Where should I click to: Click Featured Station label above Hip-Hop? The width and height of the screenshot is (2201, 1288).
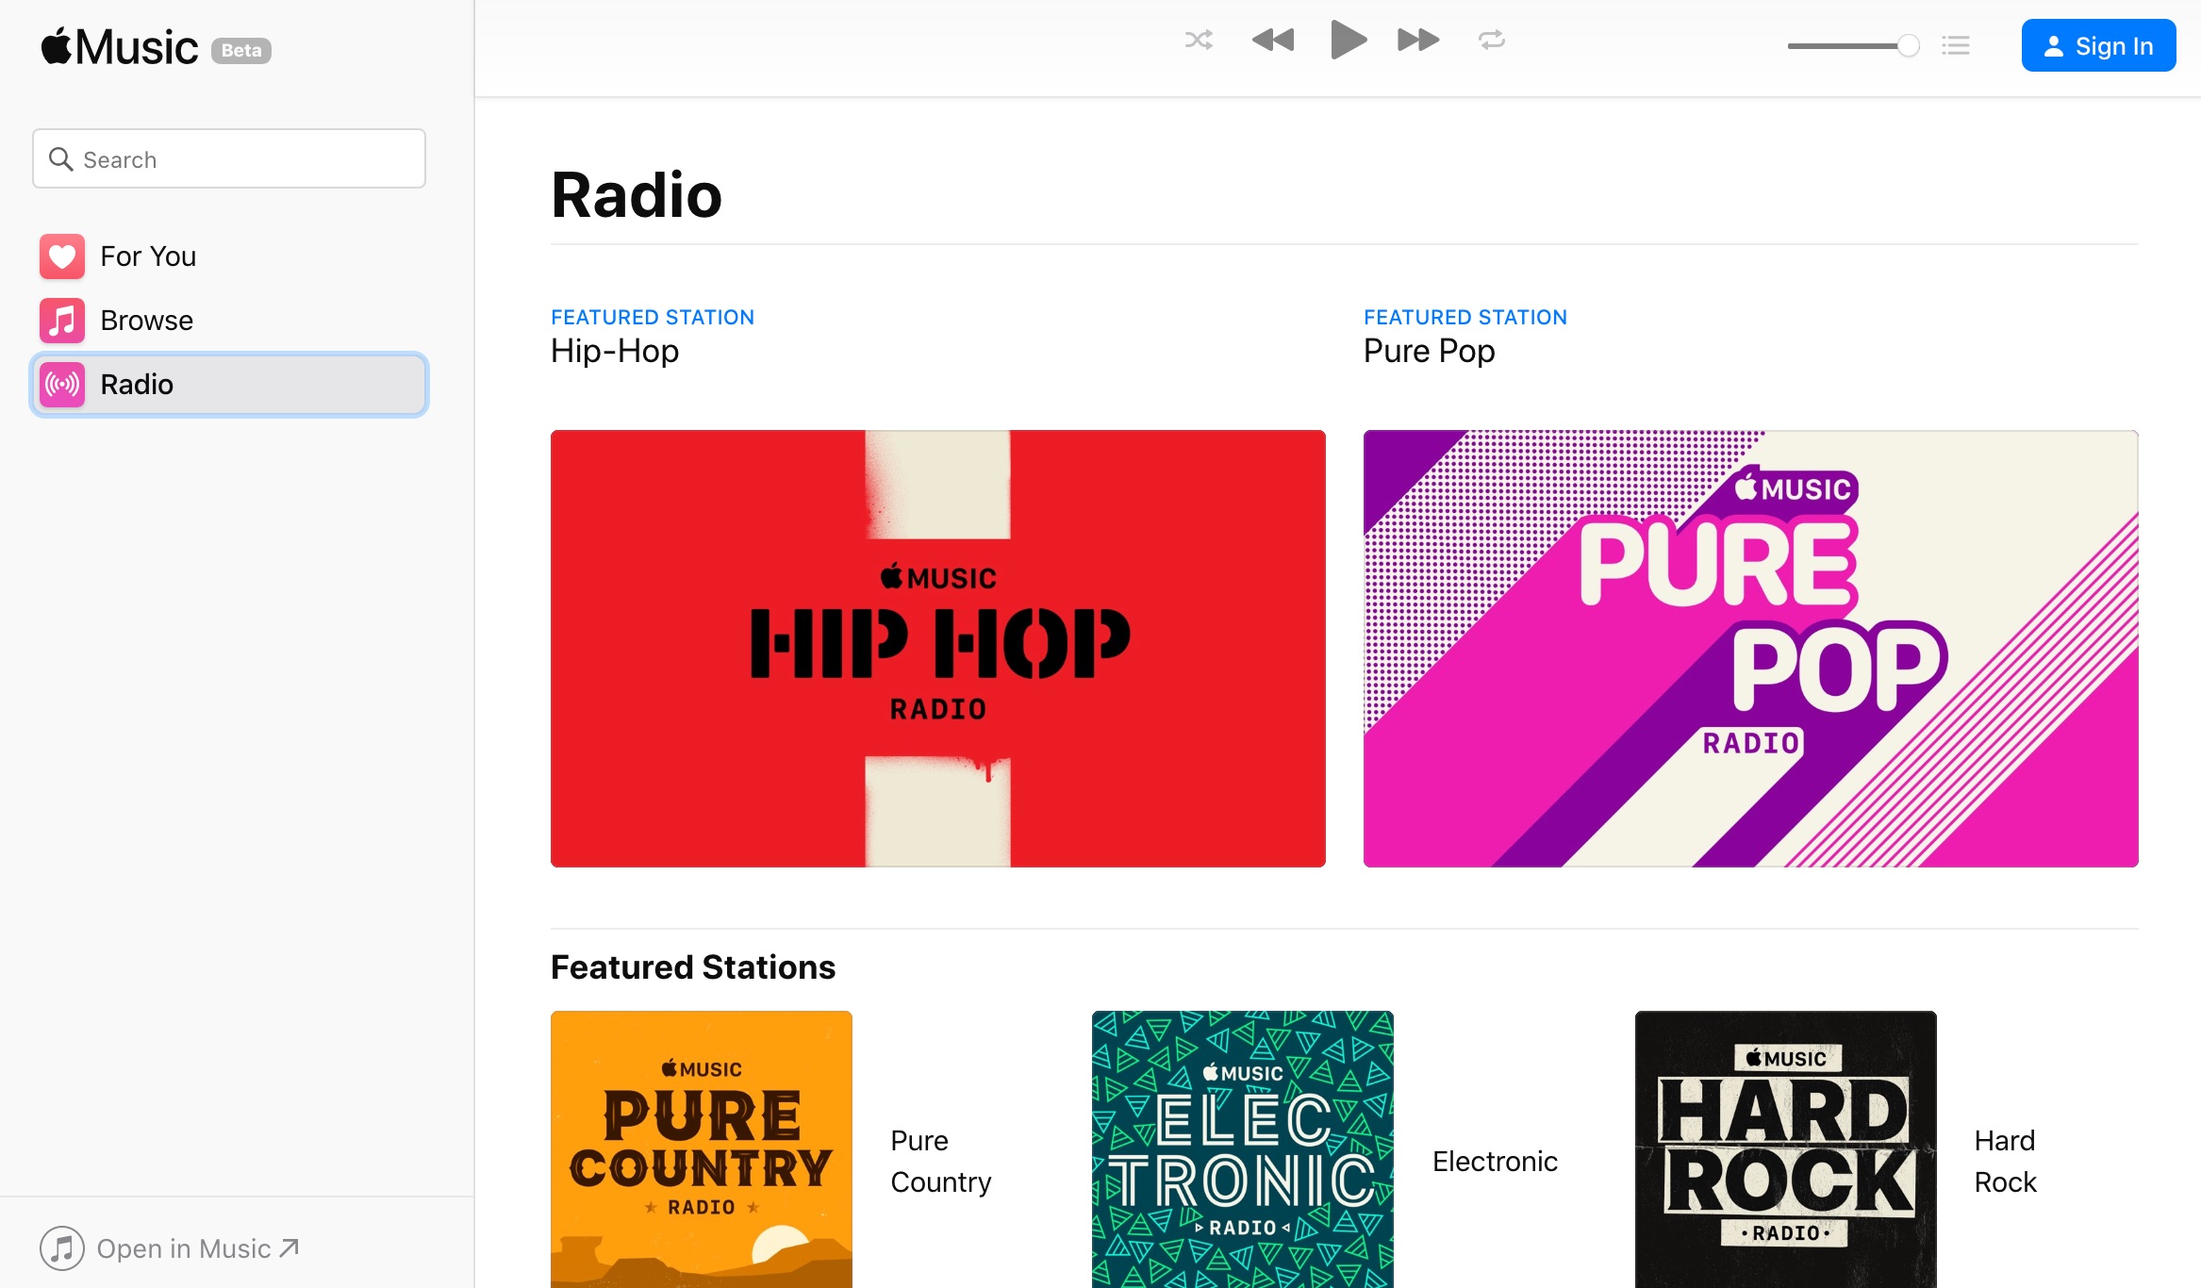tap(653, 318)
